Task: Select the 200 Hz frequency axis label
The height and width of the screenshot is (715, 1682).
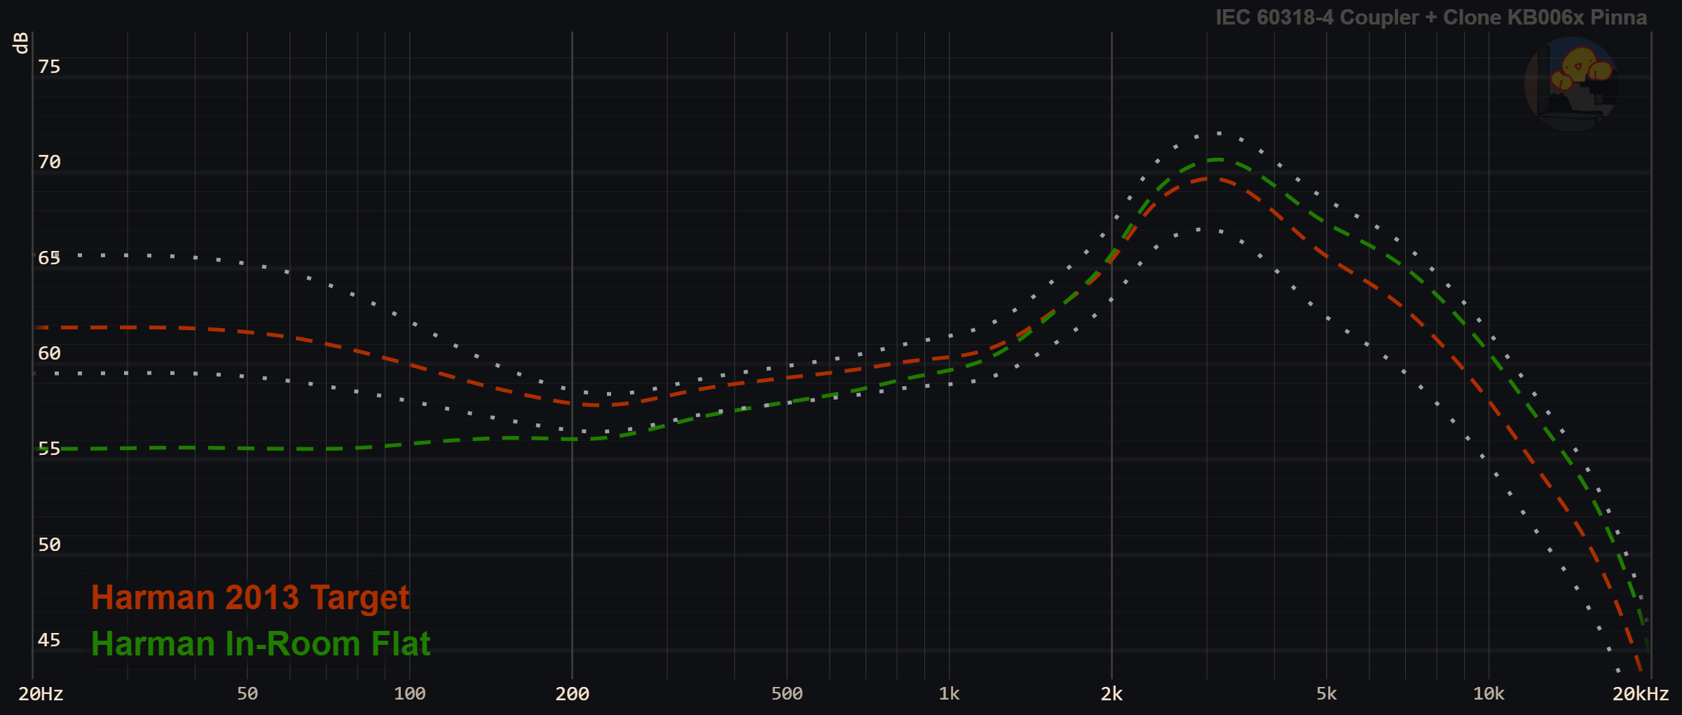Action: [x=572, y=694]
